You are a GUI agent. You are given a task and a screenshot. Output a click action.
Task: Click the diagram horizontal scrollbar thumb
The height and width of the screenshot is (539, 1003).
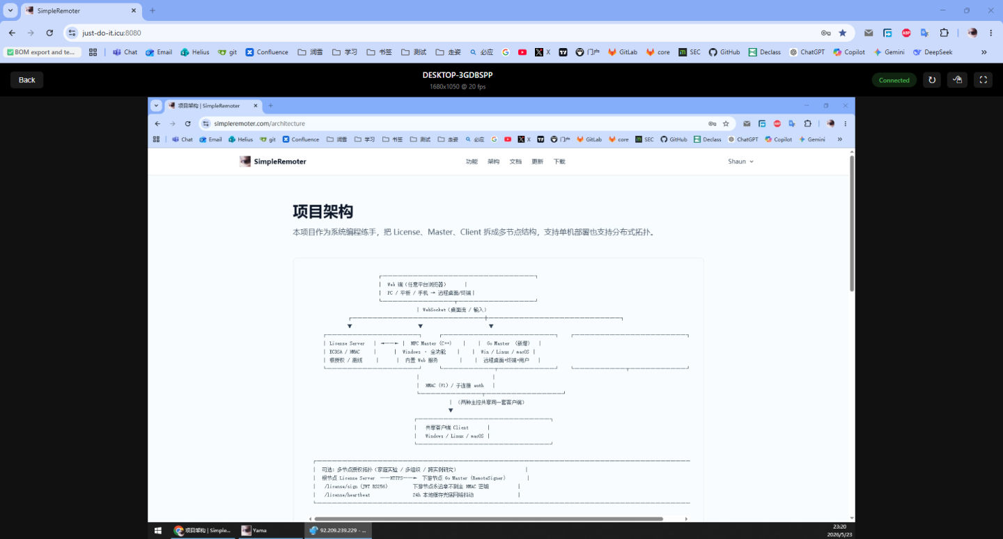click(488, 519)
